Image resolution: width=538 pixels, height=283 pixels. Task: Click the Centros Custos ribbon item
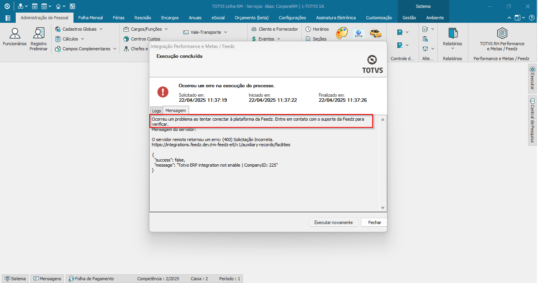[142, 39]
